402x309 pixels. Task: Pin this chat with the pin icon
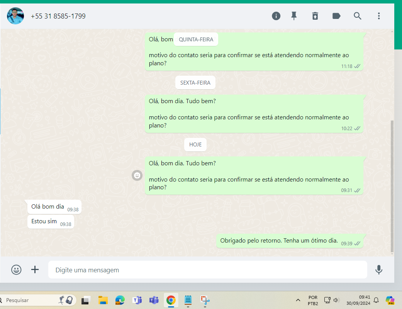(294, 16)
